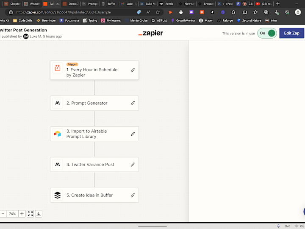The height and width of the screenshot is (229, 305).
Task: Zoom in with the plus icon
Action: [x=22, y=214]
